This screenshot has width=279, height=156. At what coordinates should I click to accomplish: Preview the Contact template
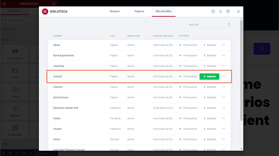point(188,76)
